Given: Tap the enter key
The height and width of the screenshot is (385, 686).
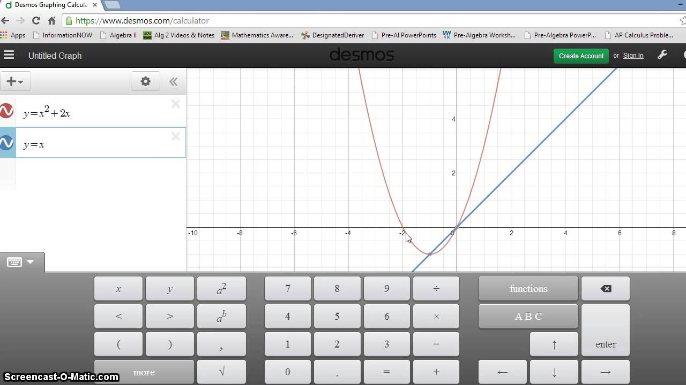Looking at the screenshot, I should point(606,330).
